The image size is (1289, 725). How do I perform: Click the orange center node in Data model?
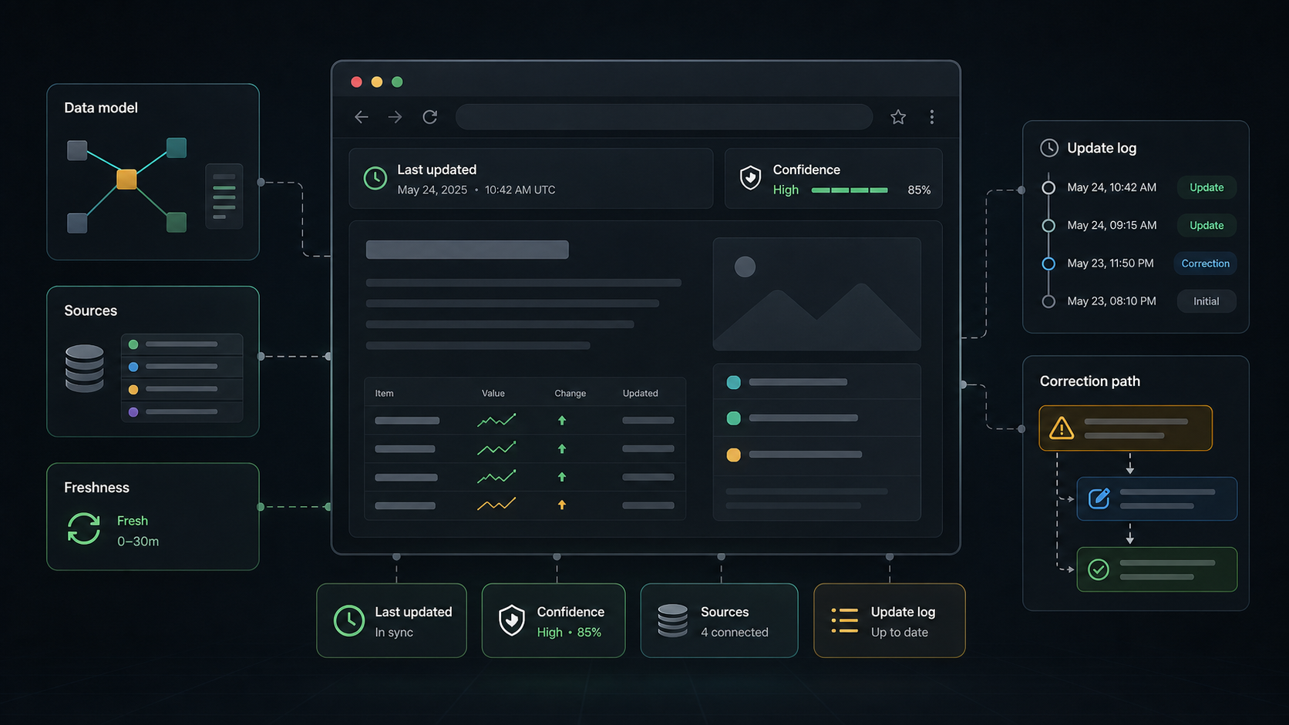(x=126, y=180)
